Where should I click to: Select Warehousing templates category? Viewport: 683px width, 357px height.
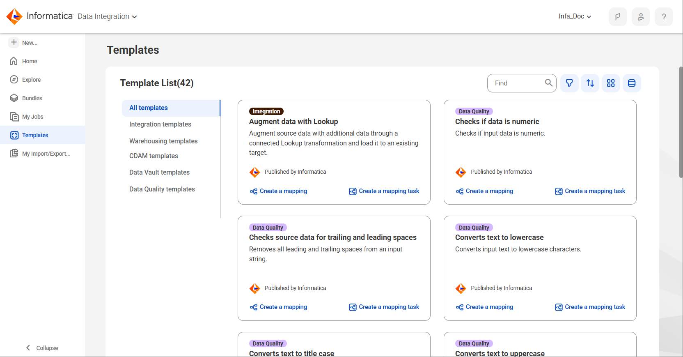163,141
